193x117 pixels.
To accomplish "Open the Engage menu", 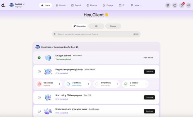I will tap(108, 5).
